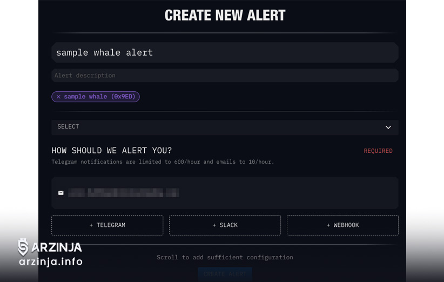Select the blurred email address row

coord(225,193)
